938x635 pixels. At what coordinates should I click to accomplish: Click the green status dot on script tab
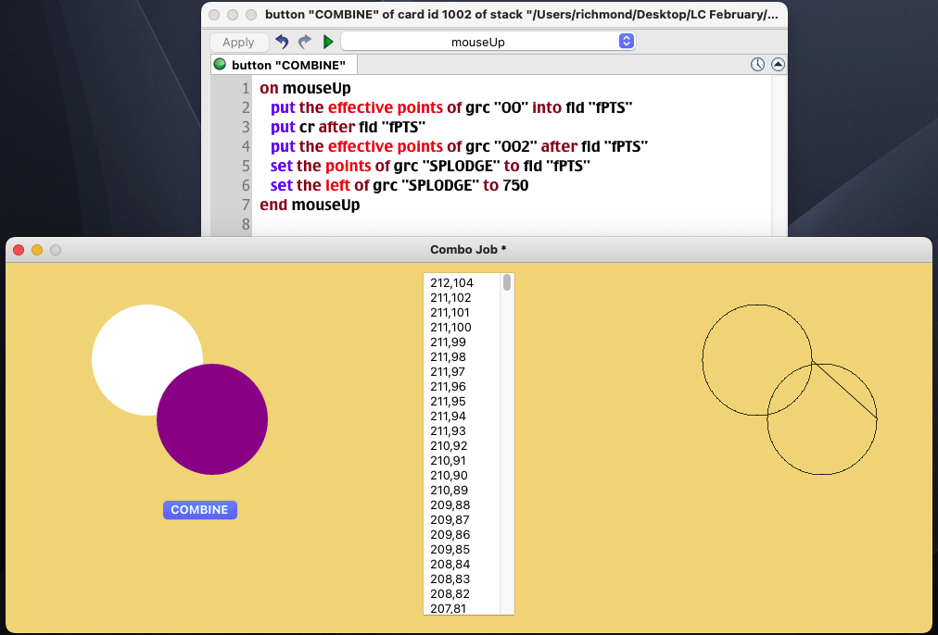pyautogui.click(x=220, y=65)
